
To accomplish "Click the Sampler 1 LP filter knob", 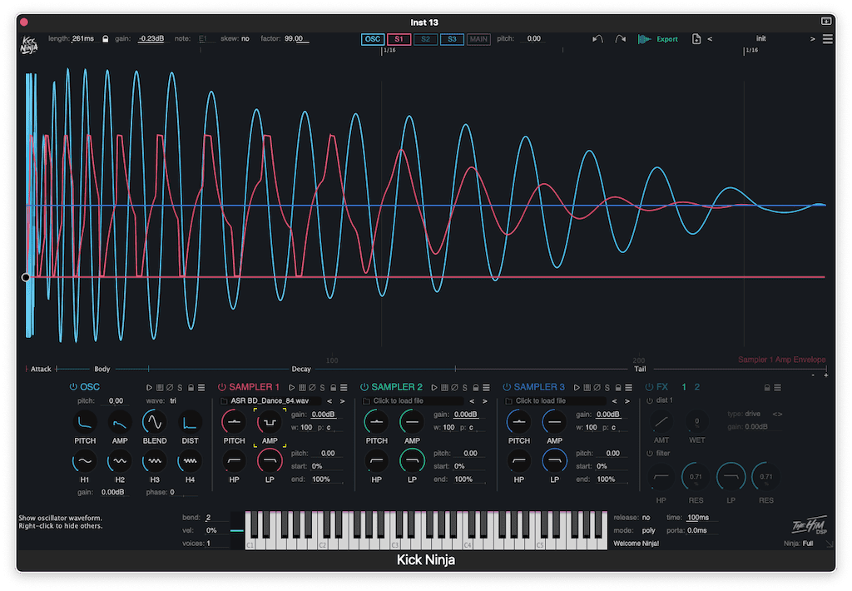I will click(270, 461).
